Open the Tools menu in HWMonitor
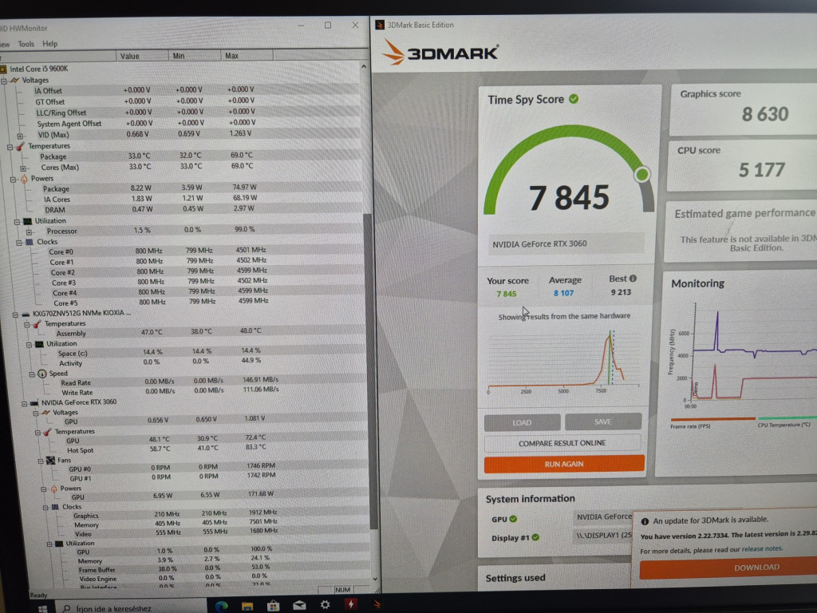817x613 pixels. (26, 44)
